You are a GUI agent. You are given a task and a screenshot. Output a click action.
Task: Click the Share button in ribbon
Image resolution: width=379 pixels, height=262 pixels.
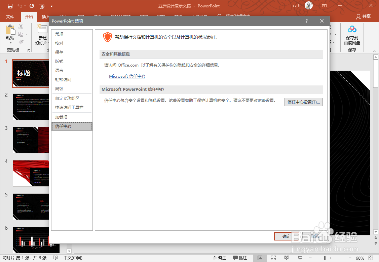[x=363, y=16]
